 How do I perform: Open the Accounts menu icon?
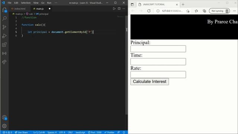[x=4, y=118]
